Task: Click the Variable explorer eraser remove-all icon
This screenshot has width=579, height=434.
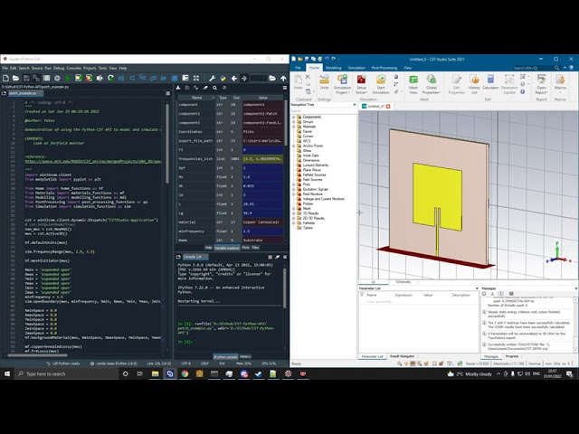Action: pyautogui.click(x=205, y=88)
